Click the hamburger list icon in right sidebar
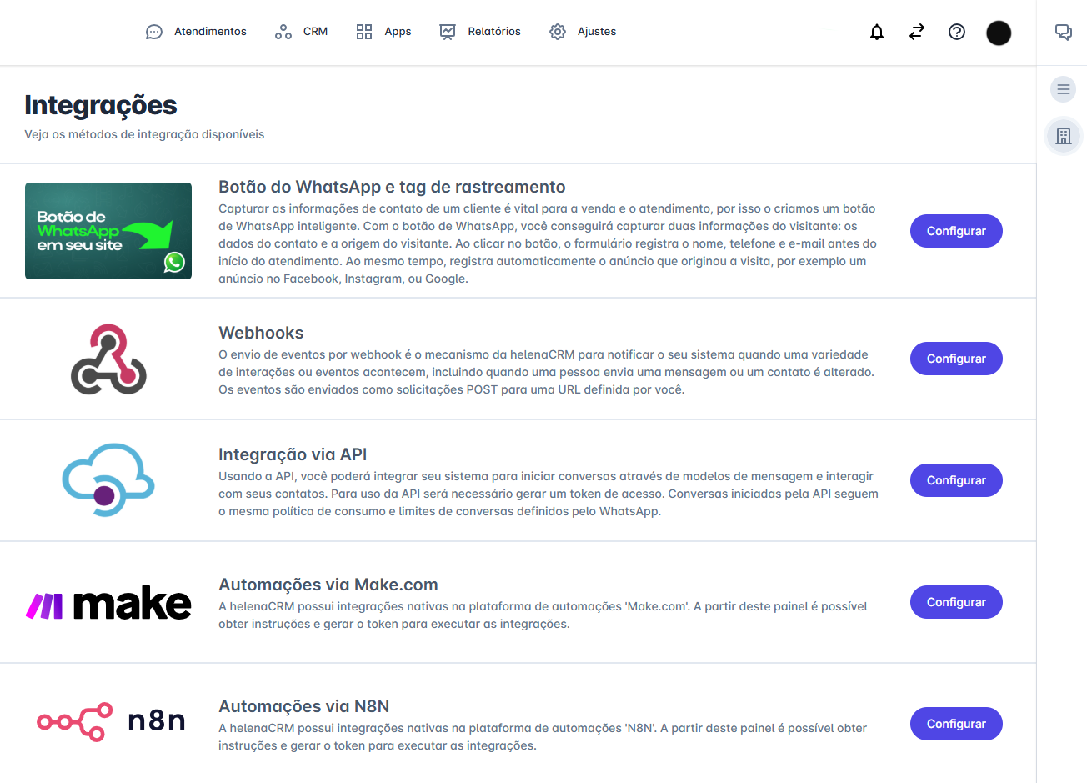This screenshot has width=1087, height=783. pyautogui.click(x=1063, y=88)
